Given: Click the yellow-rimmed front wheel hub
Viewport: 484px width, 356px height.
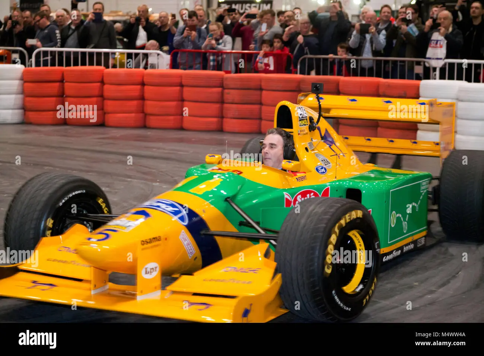Looking at the screenshot, I should [353, 261].
